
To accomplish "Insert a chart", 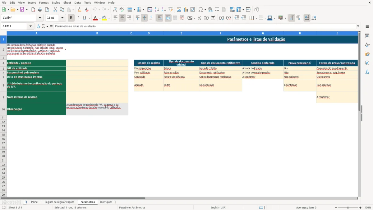I will [x=186, y=10].
